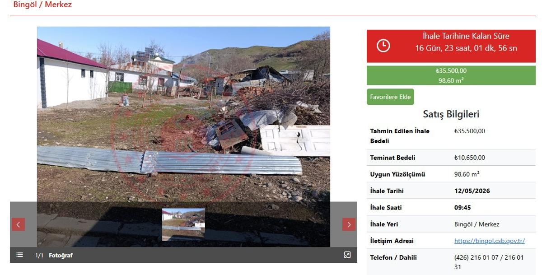Select the İhale Saati 09:45 value
Image resolution: width=542 pixels, height=275 pixels.
coord(462,208)
